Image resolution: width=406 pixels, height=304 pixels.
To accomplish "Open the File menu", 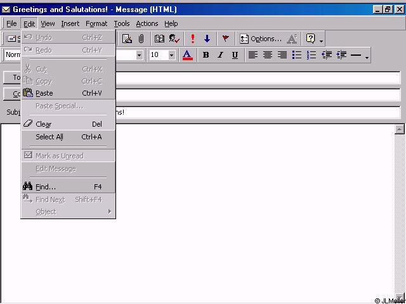I will [x=11, y=24].
